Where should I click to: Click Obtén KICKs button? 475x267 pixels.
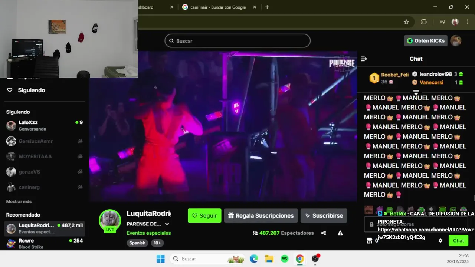(x=426, y=41)
